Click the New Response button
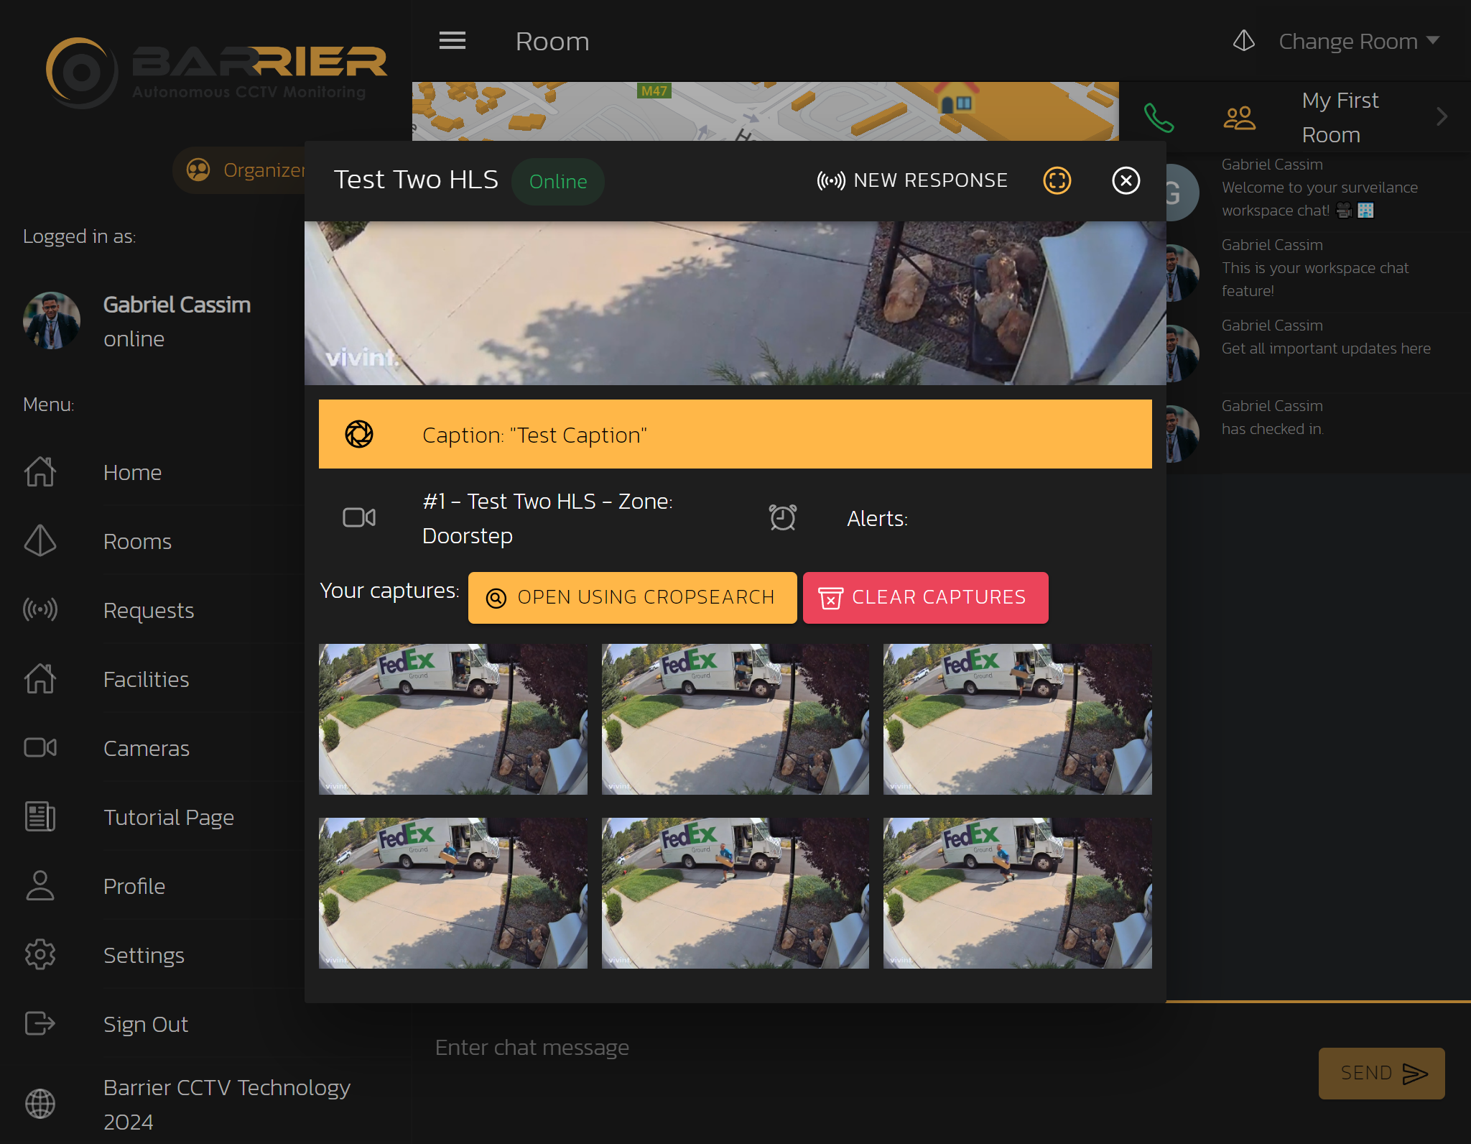Image resolution: width=1471 pixels, height=1144 pixels. pyautogui.click(x=912, y=180)
